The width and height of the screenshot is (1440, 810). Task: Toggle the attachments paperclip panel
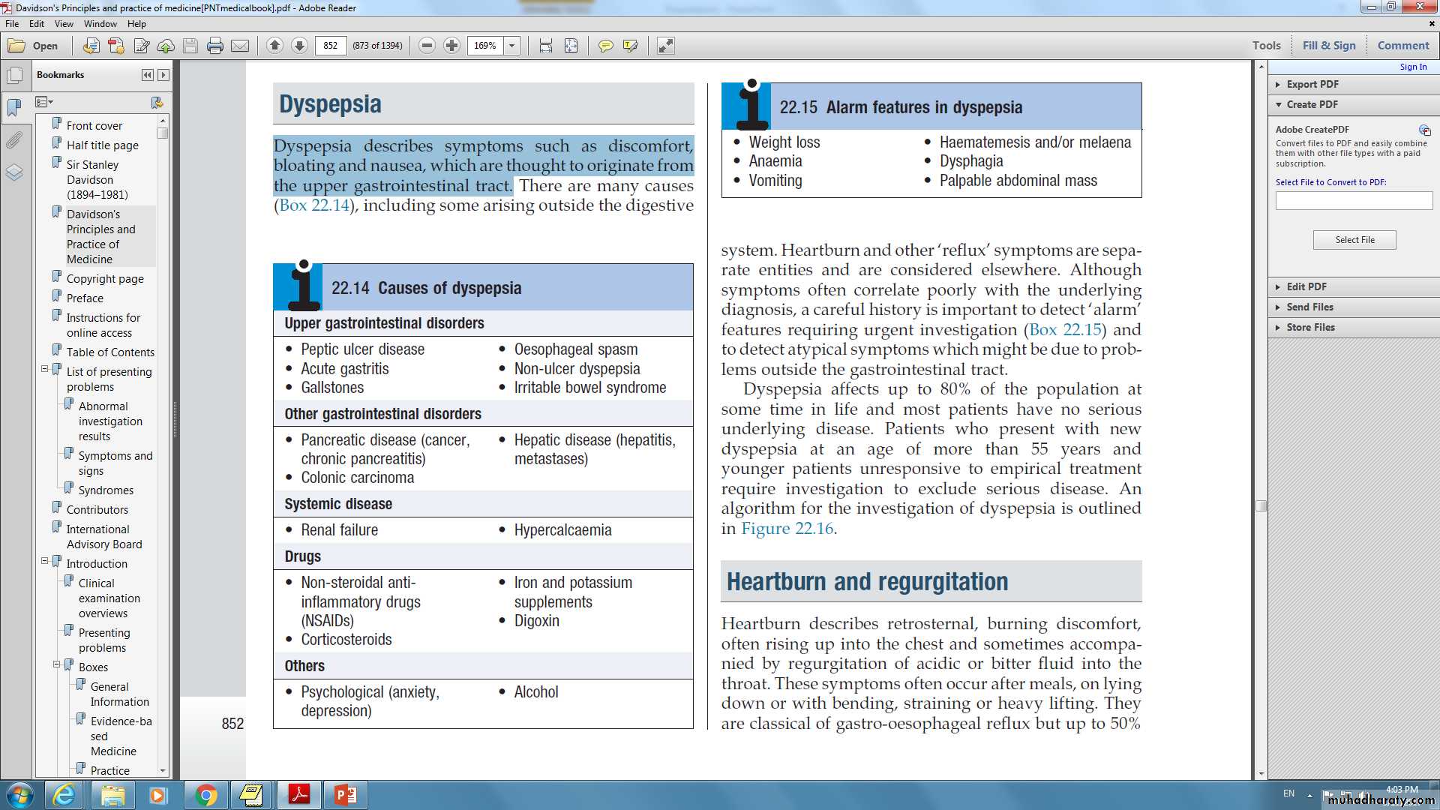click(x=14, y=140)
